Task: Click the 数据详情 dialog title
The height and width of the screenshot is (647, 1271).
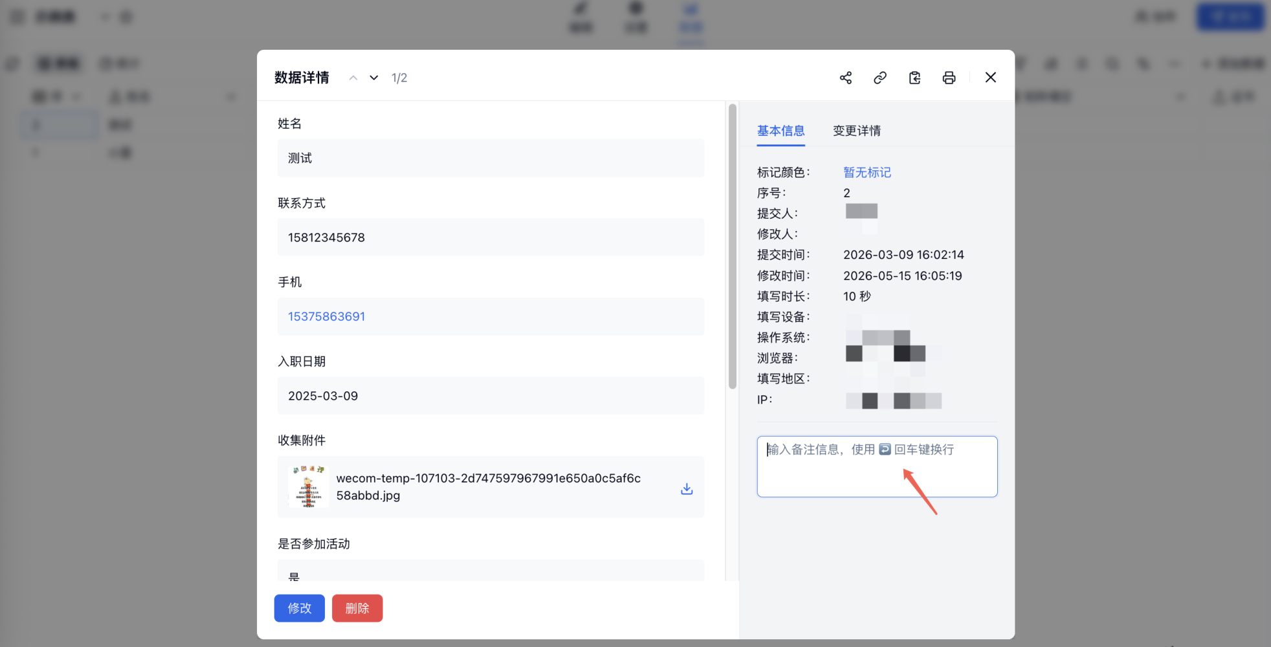Action: click(x=302, y=78)
